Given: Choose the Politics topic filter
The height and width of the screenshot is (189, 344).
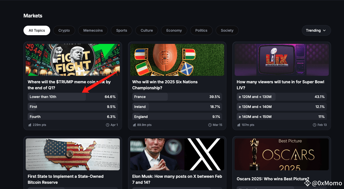Looking at the screenshot, I should [201, 30].
